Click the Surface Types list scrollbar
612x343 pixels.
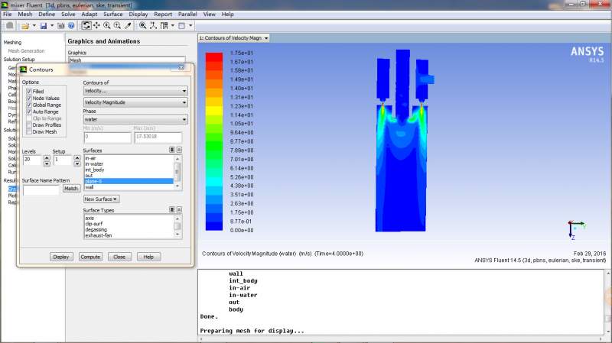click(x=177, y=226)
